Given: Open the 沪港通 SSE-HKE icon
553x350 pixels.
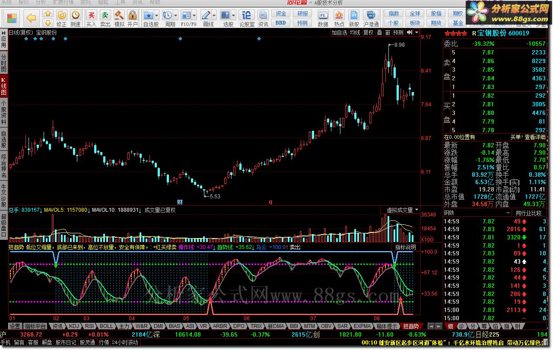Looking at the screenshot, I should coord(371,18).
